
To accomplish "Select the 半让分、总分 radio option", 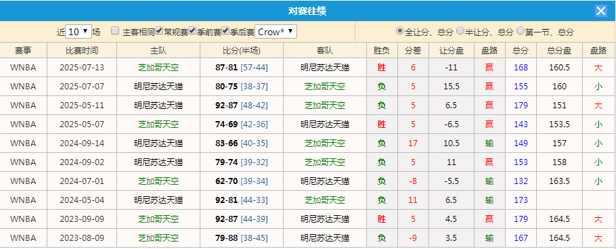I will (x=460, y=30).
